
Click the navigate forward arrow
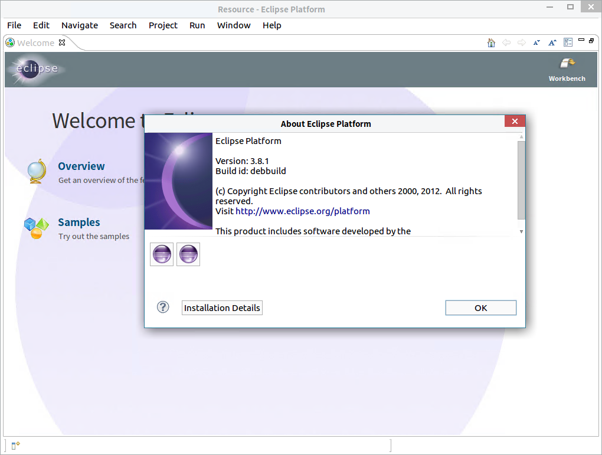tap(521, 42)
